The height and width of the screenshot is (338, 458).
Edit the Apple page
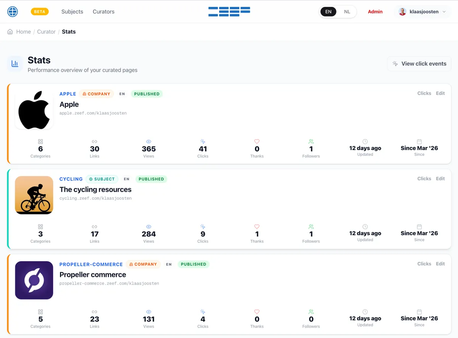[440, 93]
